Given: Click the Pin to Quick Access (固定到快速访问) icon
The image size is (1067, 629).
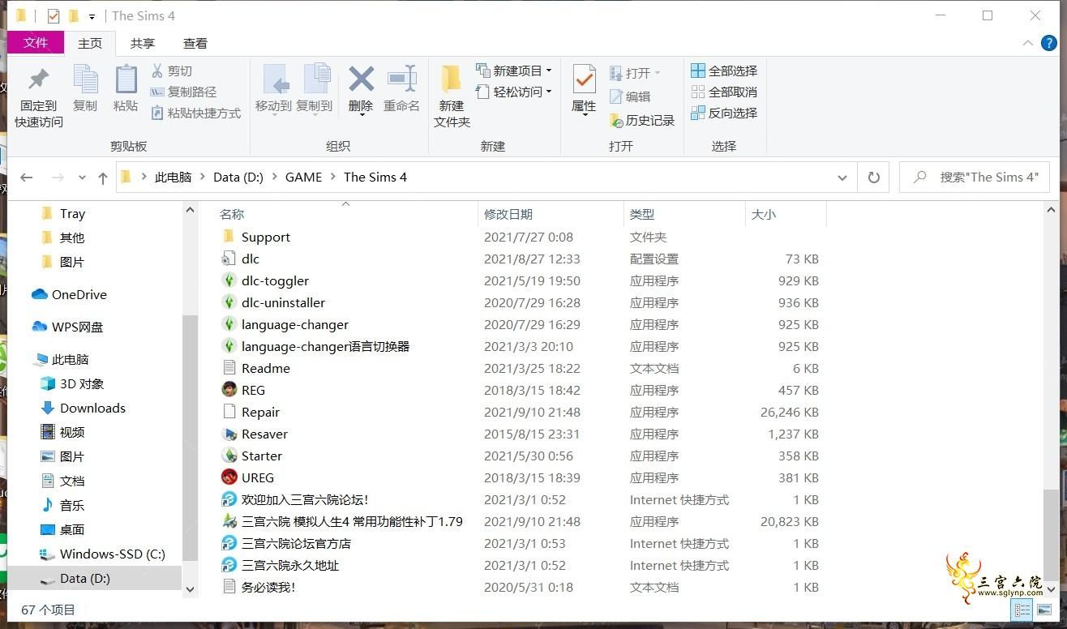Looking at the screenshot, I should point(38,79).
